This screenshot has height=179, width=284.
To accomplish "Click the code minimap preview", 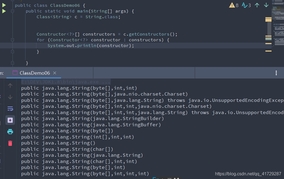I will [x=278, y=24].
